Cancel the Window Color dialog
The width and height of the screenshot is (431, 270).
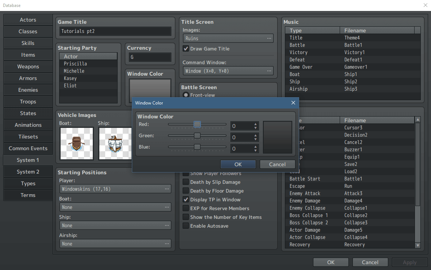(x=277, y=164)
